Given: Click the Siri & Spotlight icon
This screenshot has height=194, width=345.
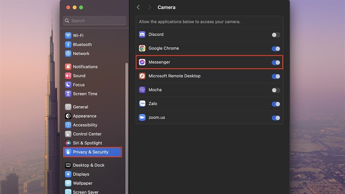Looking at the screenshot, I should tap(68, 143).
